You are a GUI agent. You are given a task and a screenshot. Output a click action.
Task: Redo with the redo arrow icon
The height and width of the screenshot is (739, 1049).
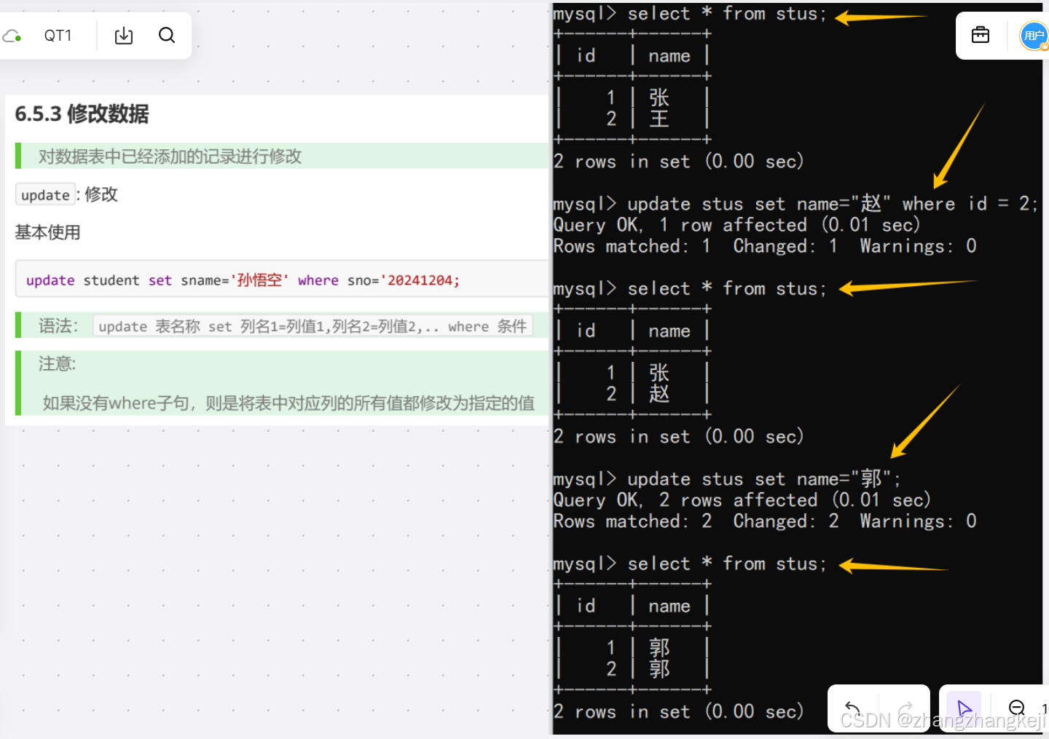pyautogui.click(x=905, y=708)
